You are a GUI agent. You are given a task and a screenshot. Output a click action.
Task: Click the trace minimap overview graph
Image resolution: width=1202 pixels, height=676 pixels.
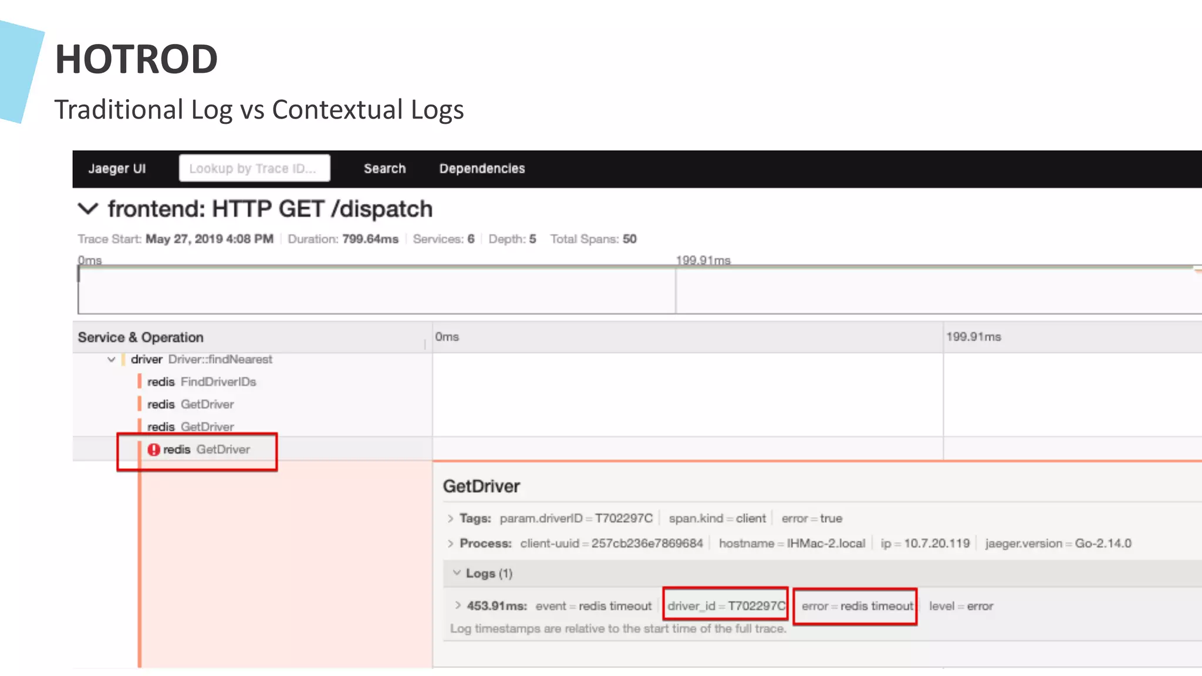(x=640, y=290)
